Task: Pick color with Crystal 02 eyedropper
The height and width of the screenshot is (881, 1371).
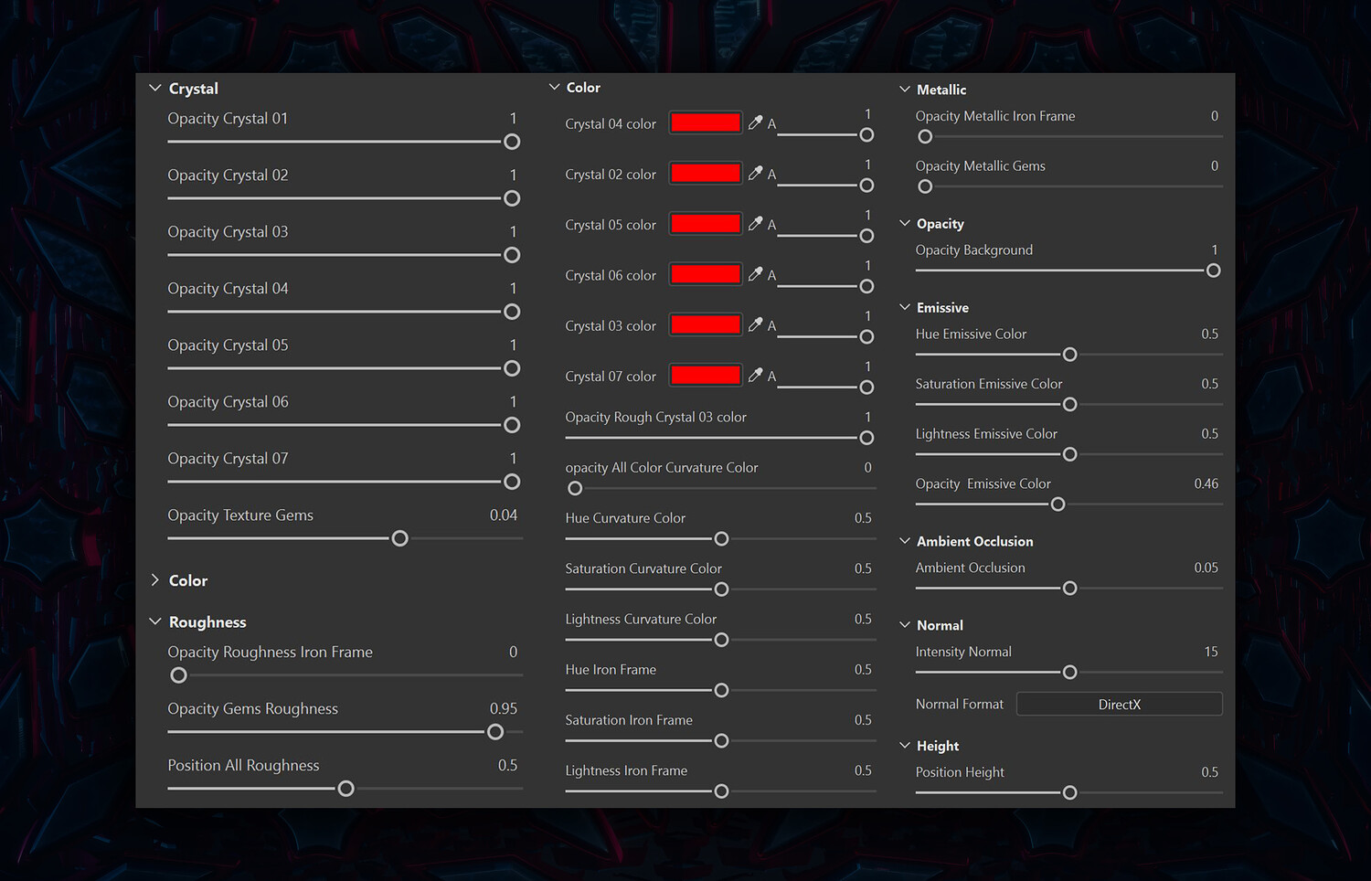Action: coord(755,173)
